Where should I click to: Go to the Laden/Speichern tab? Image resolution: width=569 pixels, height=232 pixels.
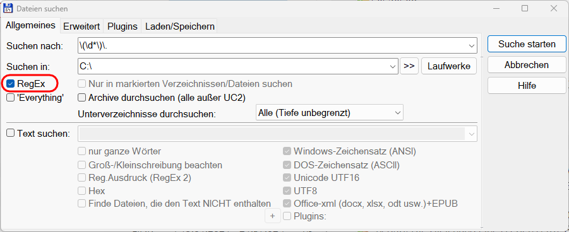point(179,26)
